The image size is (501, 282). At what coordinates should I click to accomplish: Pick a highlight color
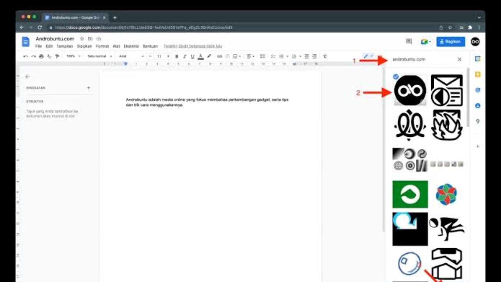point(209,56)
